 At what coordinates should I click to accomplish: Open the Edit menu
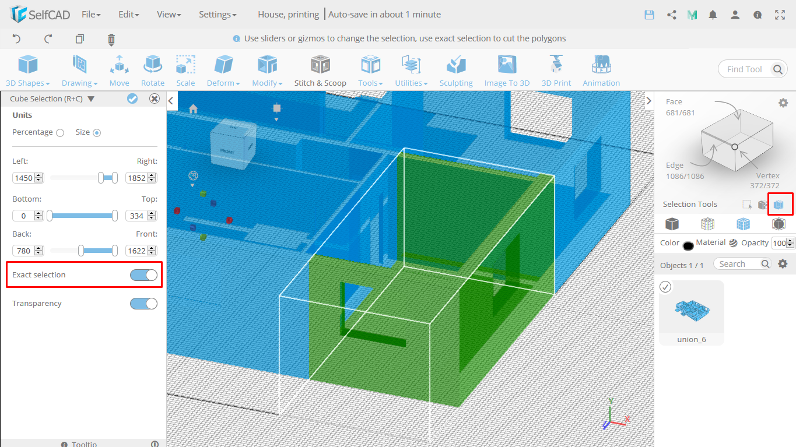point(128,15)
